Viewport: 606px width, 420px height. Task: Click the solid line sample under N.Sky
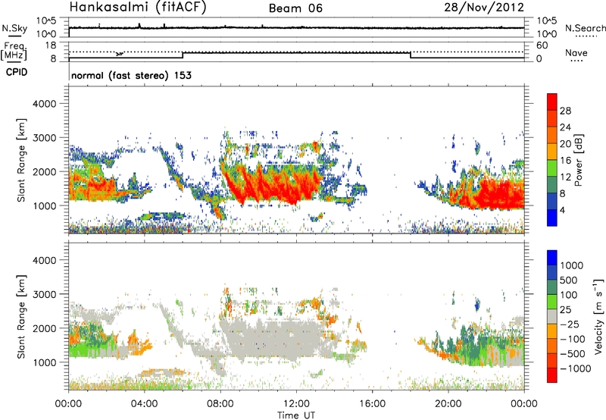click(x=14, y=36)
